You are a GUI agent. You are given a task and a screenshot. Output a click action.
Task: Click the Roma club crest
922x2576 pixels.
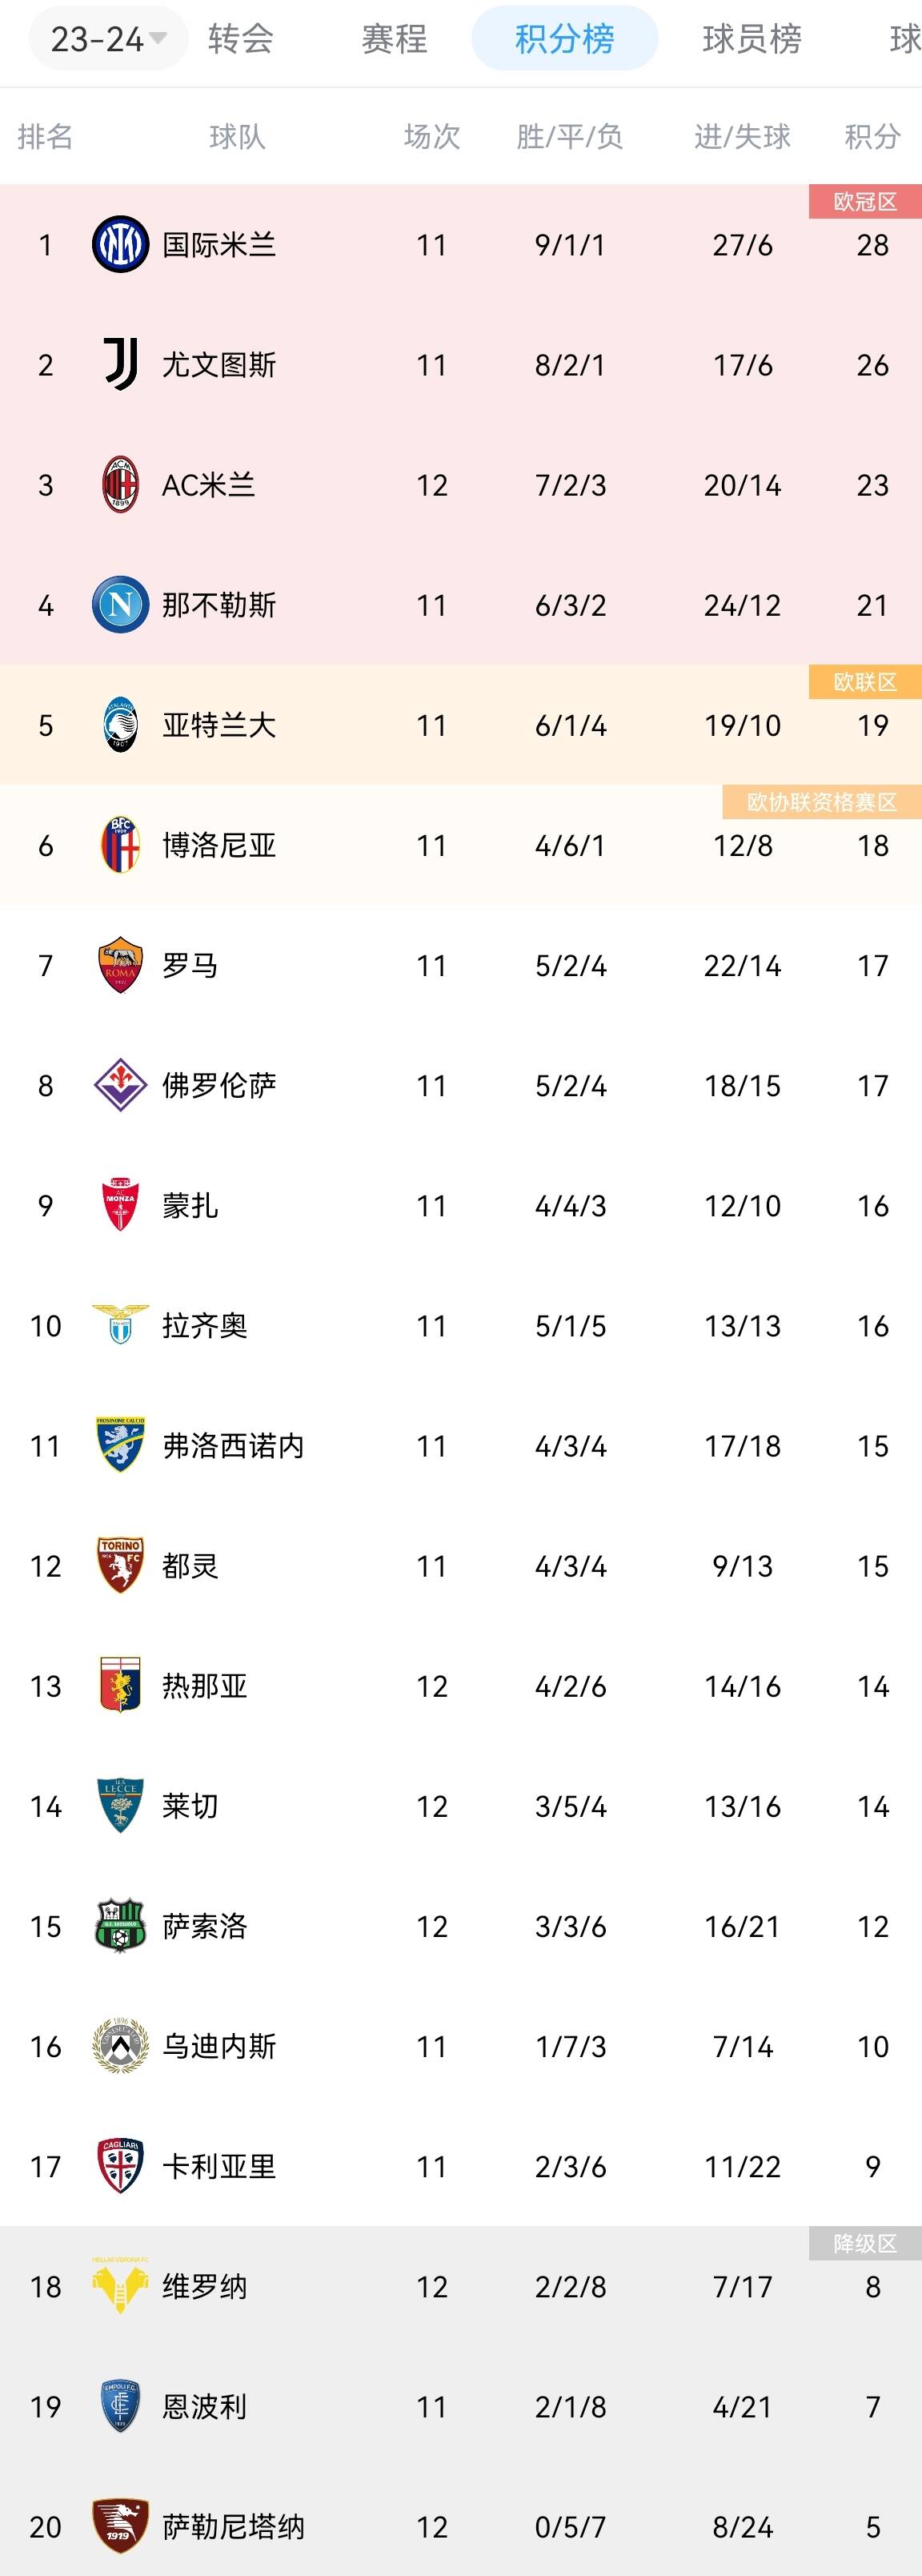click(120, 965)
